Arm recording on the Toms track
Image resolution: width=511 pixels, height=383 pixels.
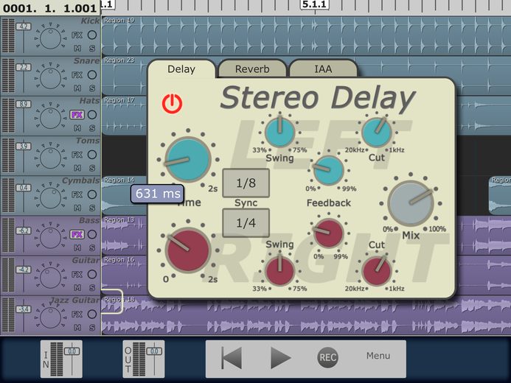coord(92,155)
